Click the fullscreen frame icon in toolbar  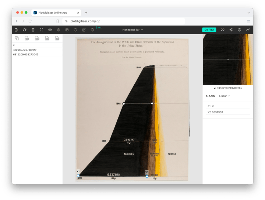(x=41, y=30)
